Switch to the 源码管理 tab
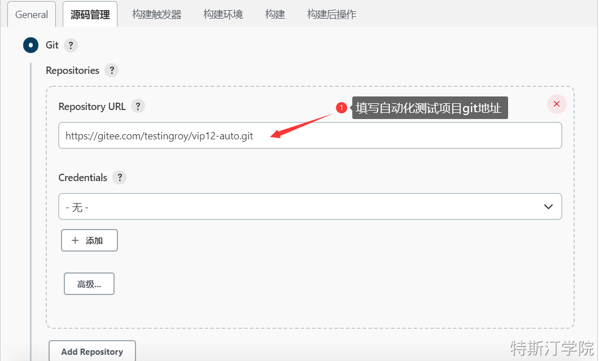Viewport: 599px width, 361px height. [x=90, y=15]
